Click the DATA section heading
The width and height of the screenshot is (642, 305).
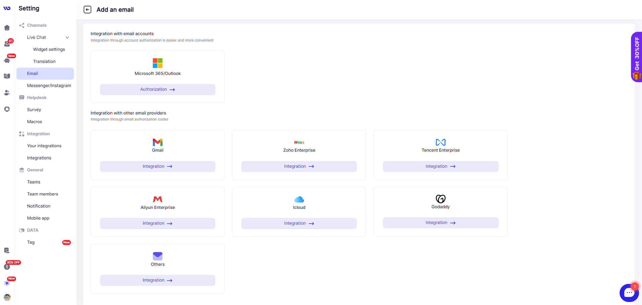[33, 230]
